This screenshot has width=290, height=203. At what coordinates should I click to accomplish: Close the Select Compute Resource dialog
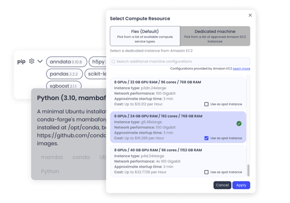coord(250,15)
